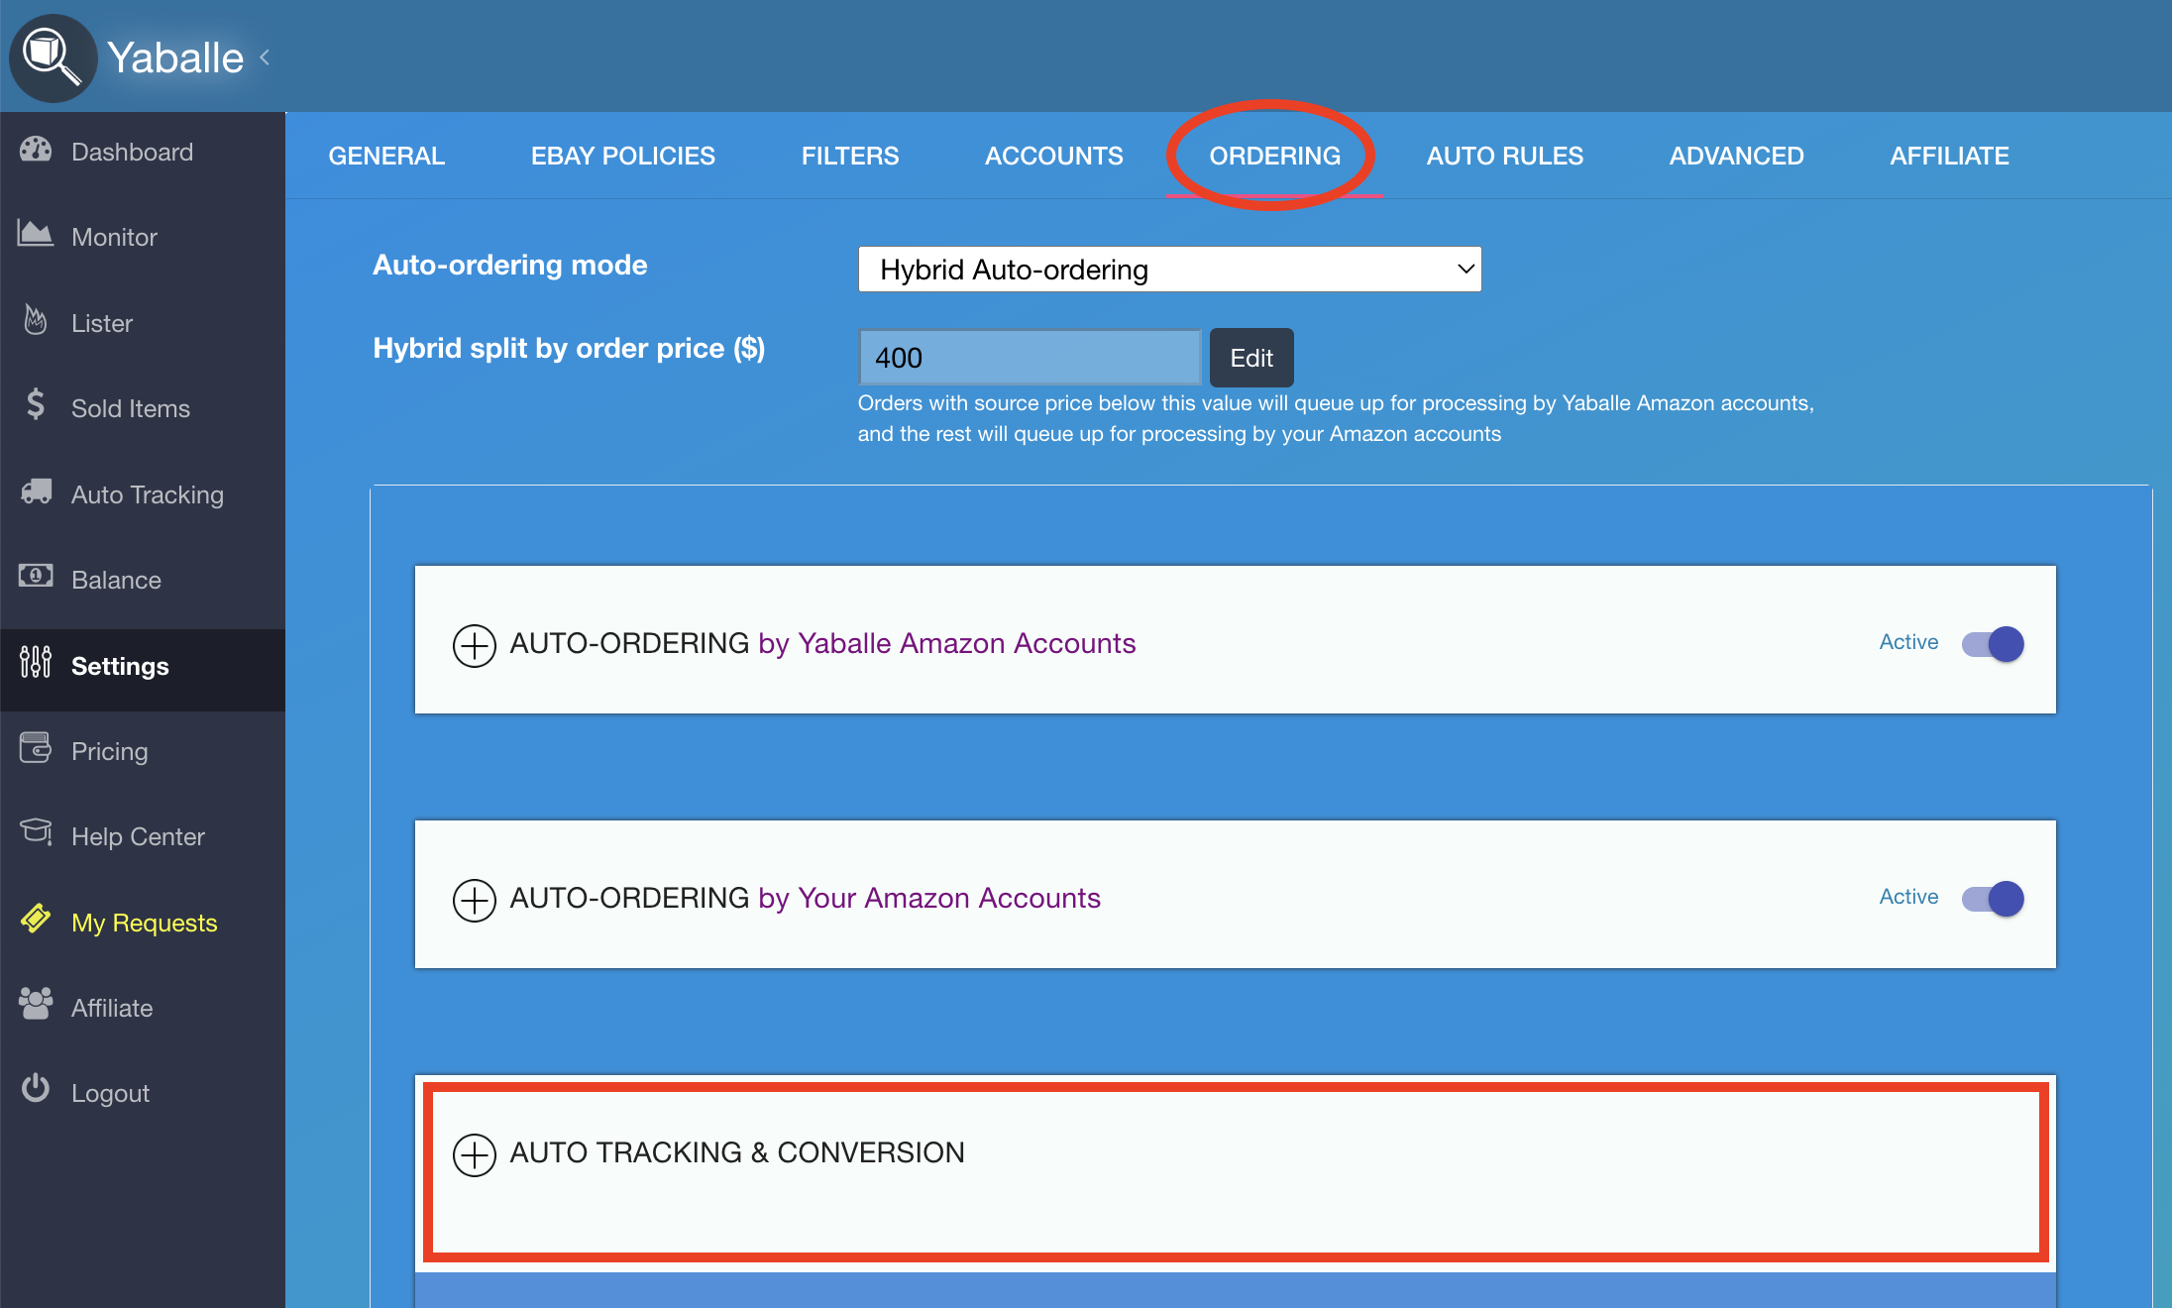Click Active label for Your Amazon Accounts
Screen dimensions: 2172x1308
pos(1908,897)
